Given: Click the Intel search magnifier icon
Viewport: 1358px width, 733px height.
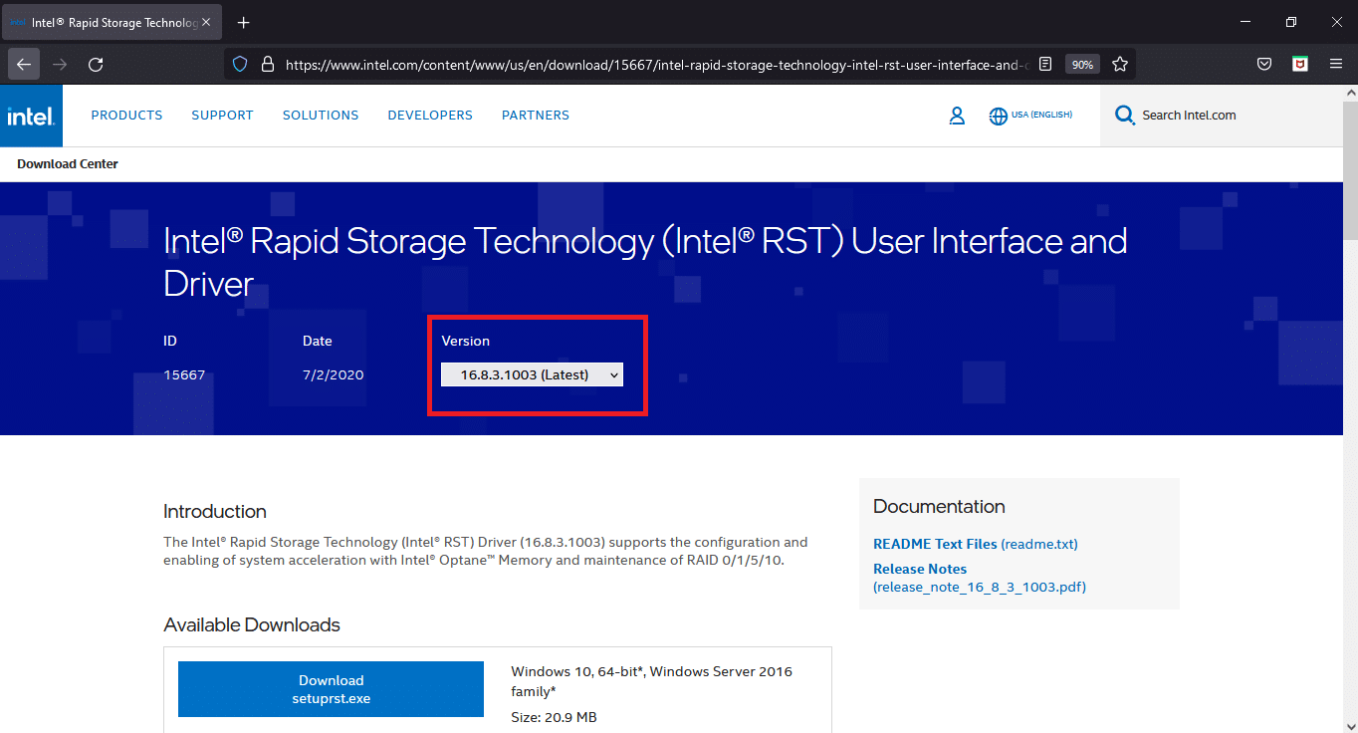Looking at the screenshot, I should pos(1125,116).
